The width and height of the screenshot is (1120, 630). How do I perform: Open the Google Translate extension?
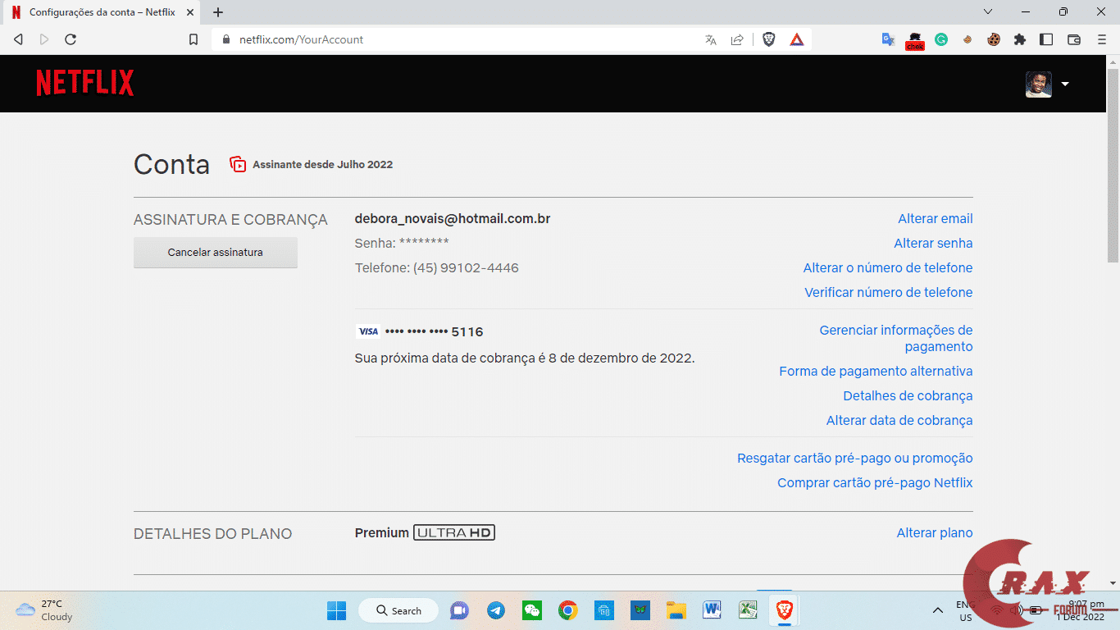pos(888,39)
